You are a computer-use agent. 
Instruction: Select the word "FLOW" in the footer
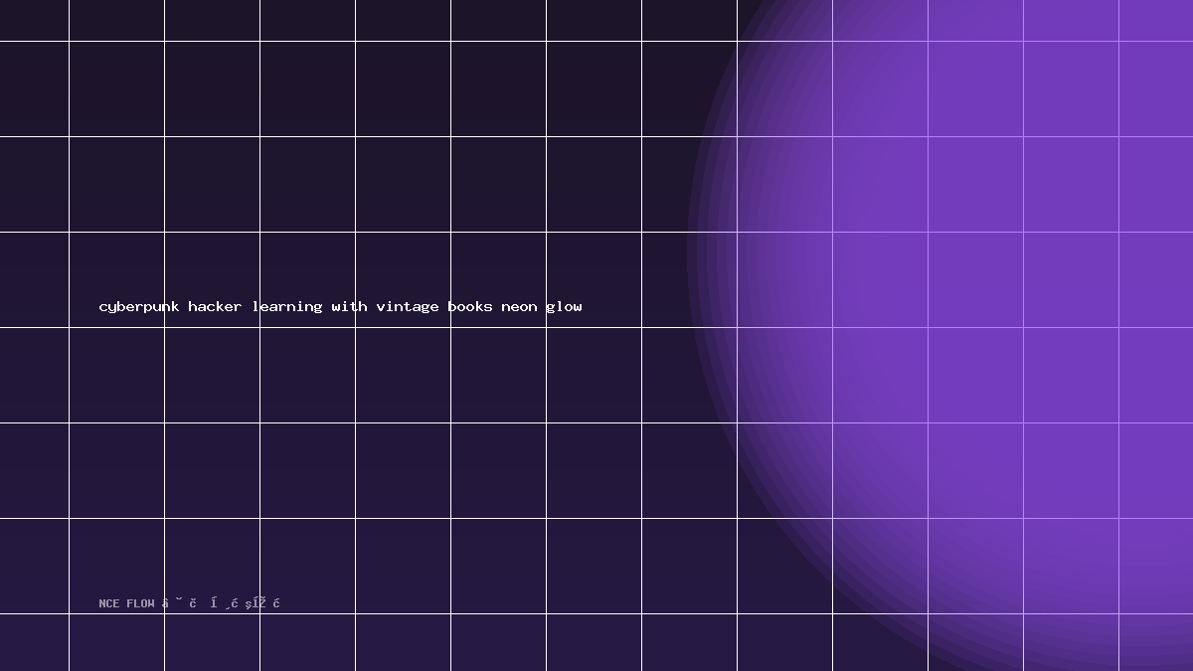140,603
